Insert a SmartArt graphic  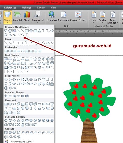click(17, 16)
